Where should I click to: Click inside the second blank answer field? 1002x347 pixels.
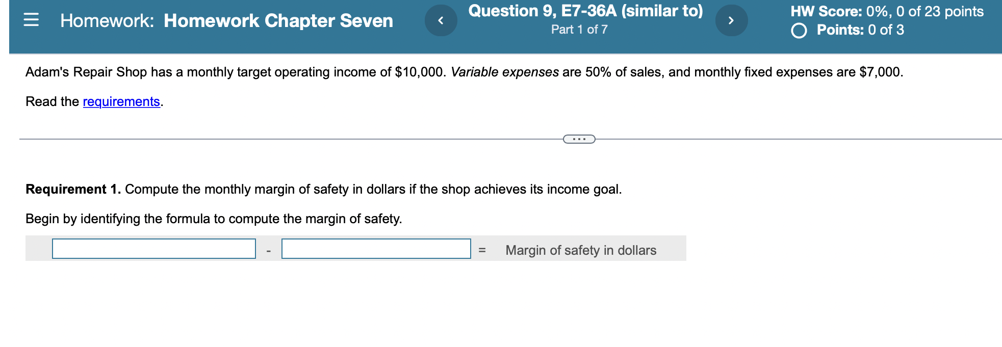point(375,250)
